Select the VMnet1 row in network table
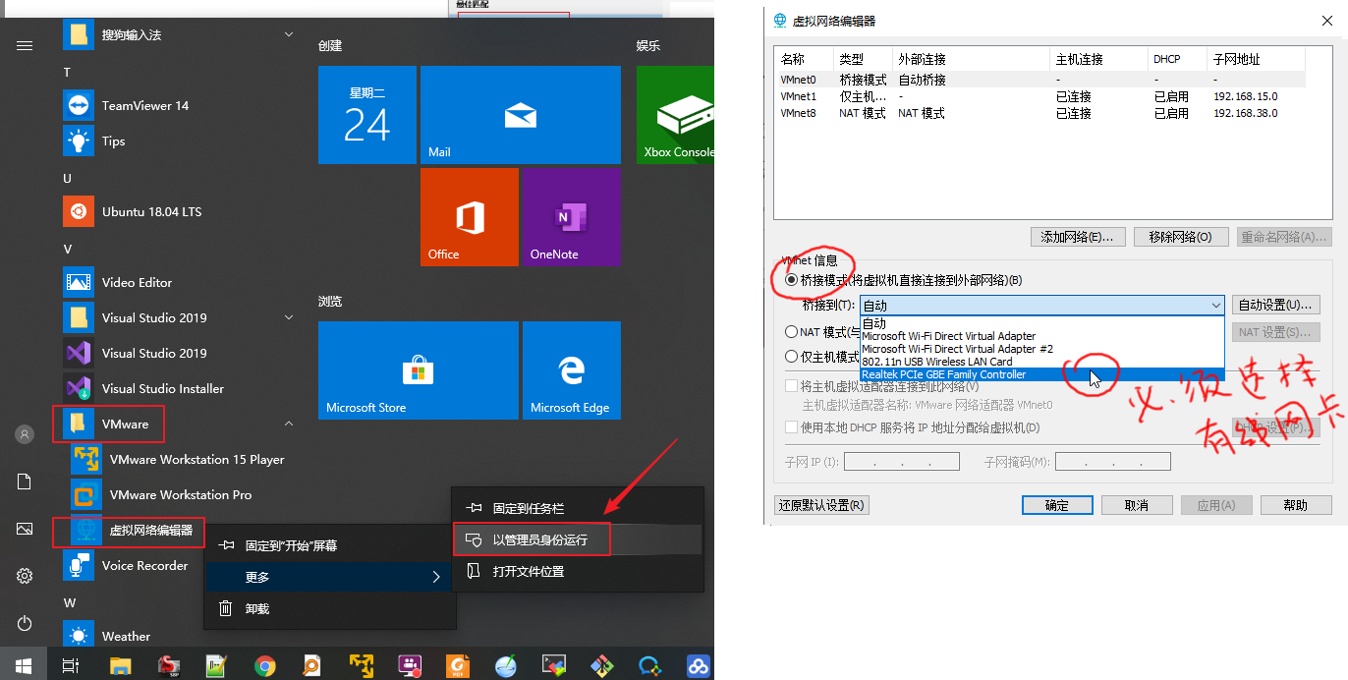This screenshot has height=680, width=1348. [x=1040, y=96]
